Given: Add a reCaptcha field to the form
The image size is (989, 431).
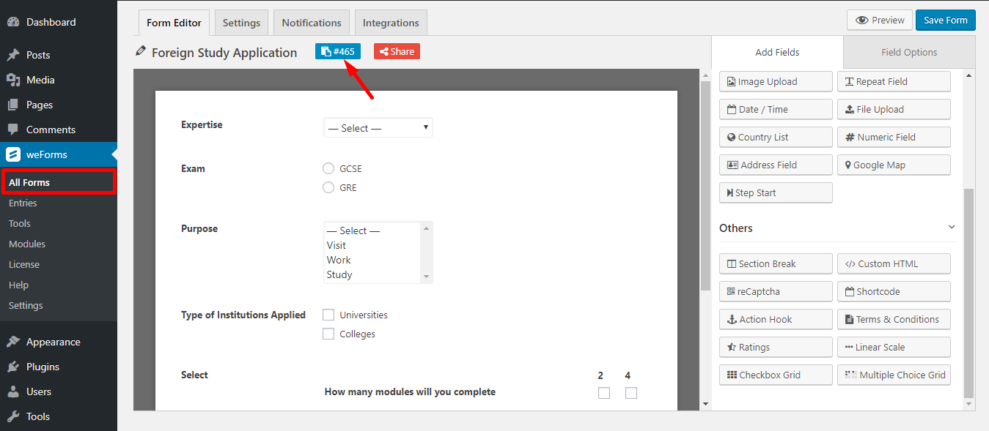Looking at the screenshot, I should pos(775,291).
